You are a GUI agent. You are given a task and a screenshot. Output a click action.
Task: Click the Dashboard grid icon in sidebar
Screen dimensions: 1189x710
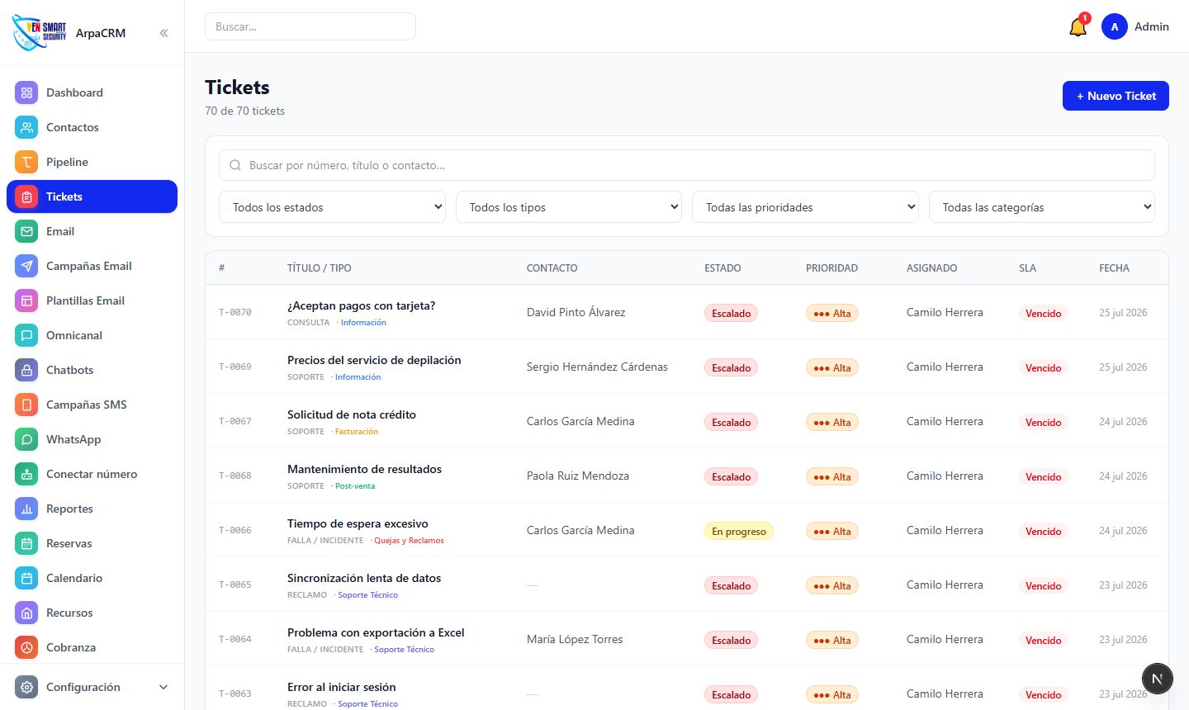pos(26,92)
